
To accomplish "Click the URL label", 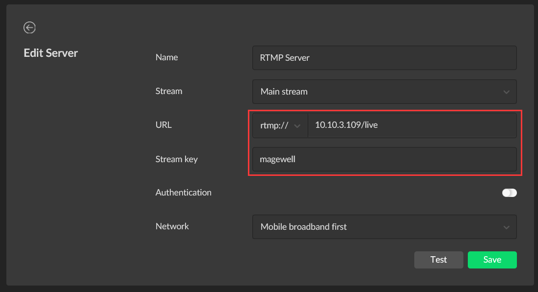I will [x=163, y=125].
